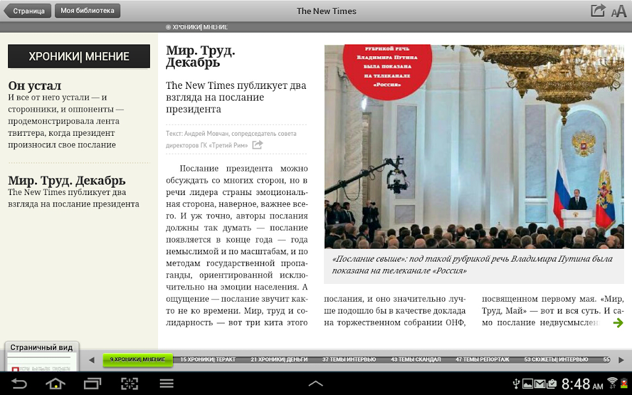Open Android recent apps
Screen dimensions: 632x395
click(93, 383)
